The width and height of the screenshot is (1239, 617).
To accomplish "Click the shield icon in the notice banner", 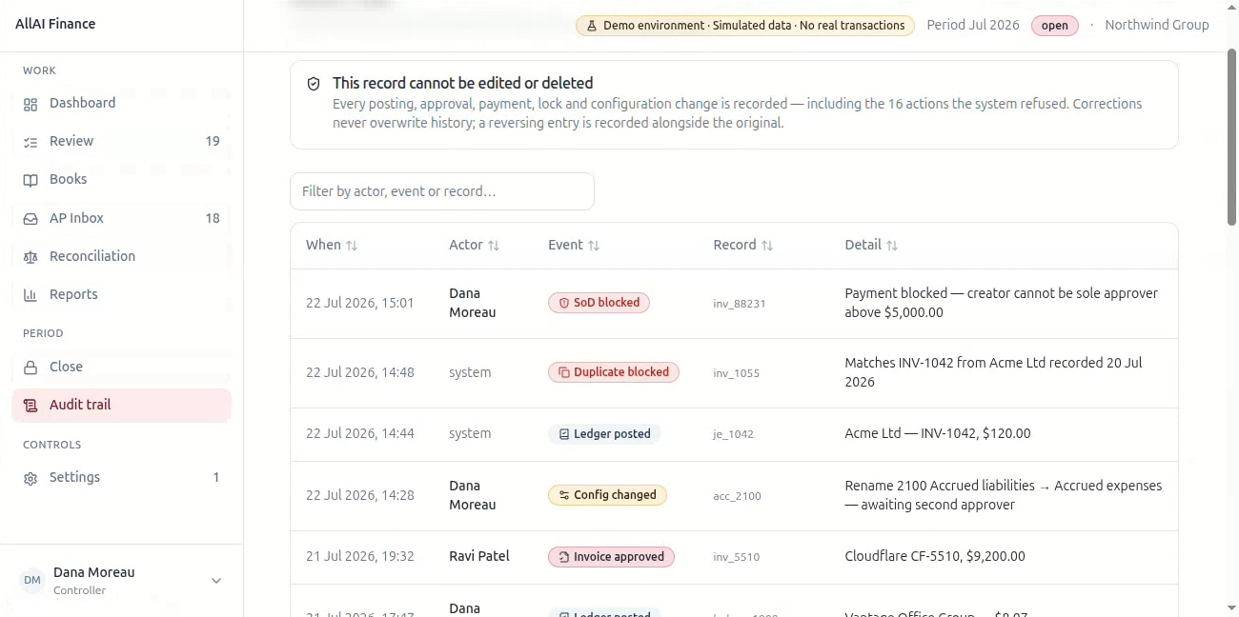I will point(314,84).
